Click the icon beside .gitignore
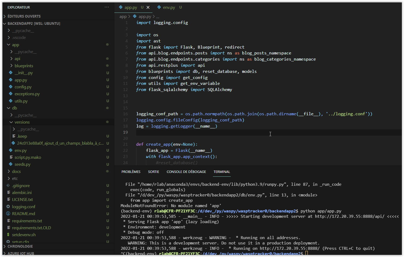This screenshot has height=257, width=404. (8, 185)
